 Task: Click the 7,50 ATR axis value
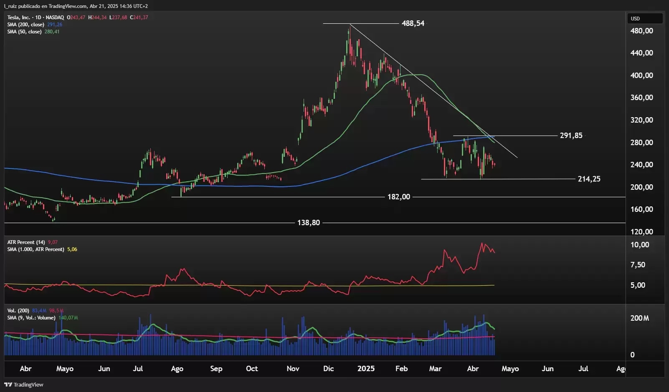coord(638,265)
